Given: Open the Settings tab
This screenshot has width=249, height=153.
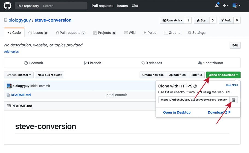Looking at the screenshot, I should click(x=196, y=33).
